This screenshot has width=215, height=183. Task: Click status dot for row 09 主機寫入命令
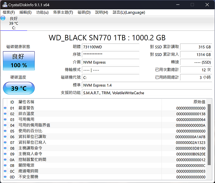tap(5, 154)
